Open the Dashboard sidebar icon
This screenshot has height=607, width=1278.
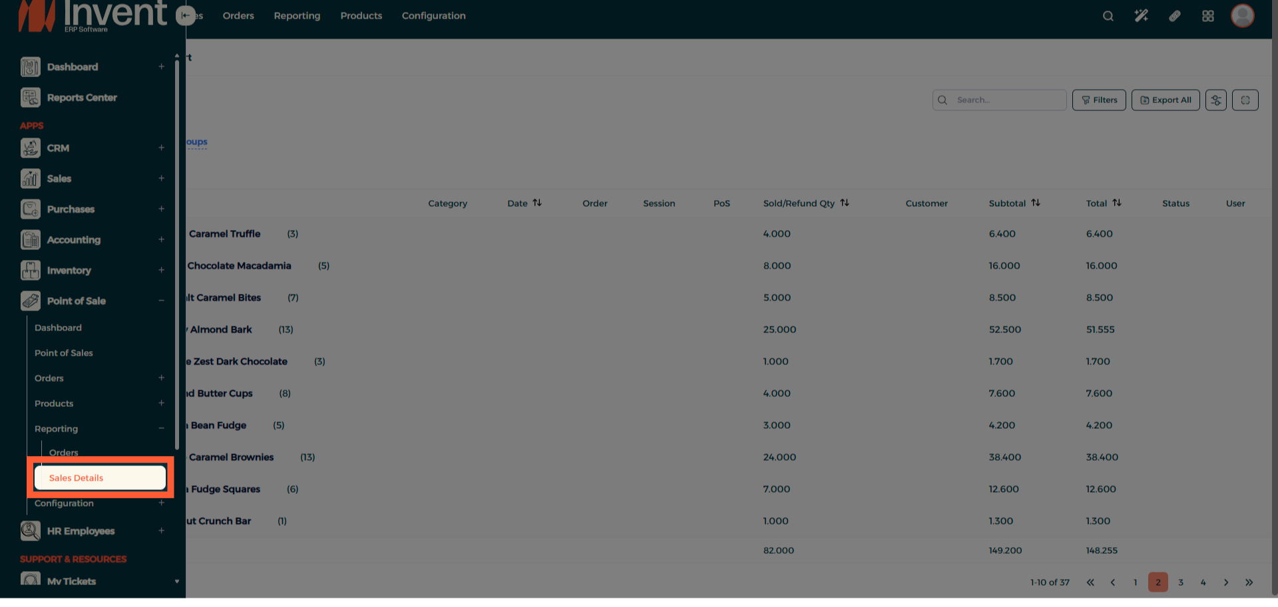click(x=30, y=67)
